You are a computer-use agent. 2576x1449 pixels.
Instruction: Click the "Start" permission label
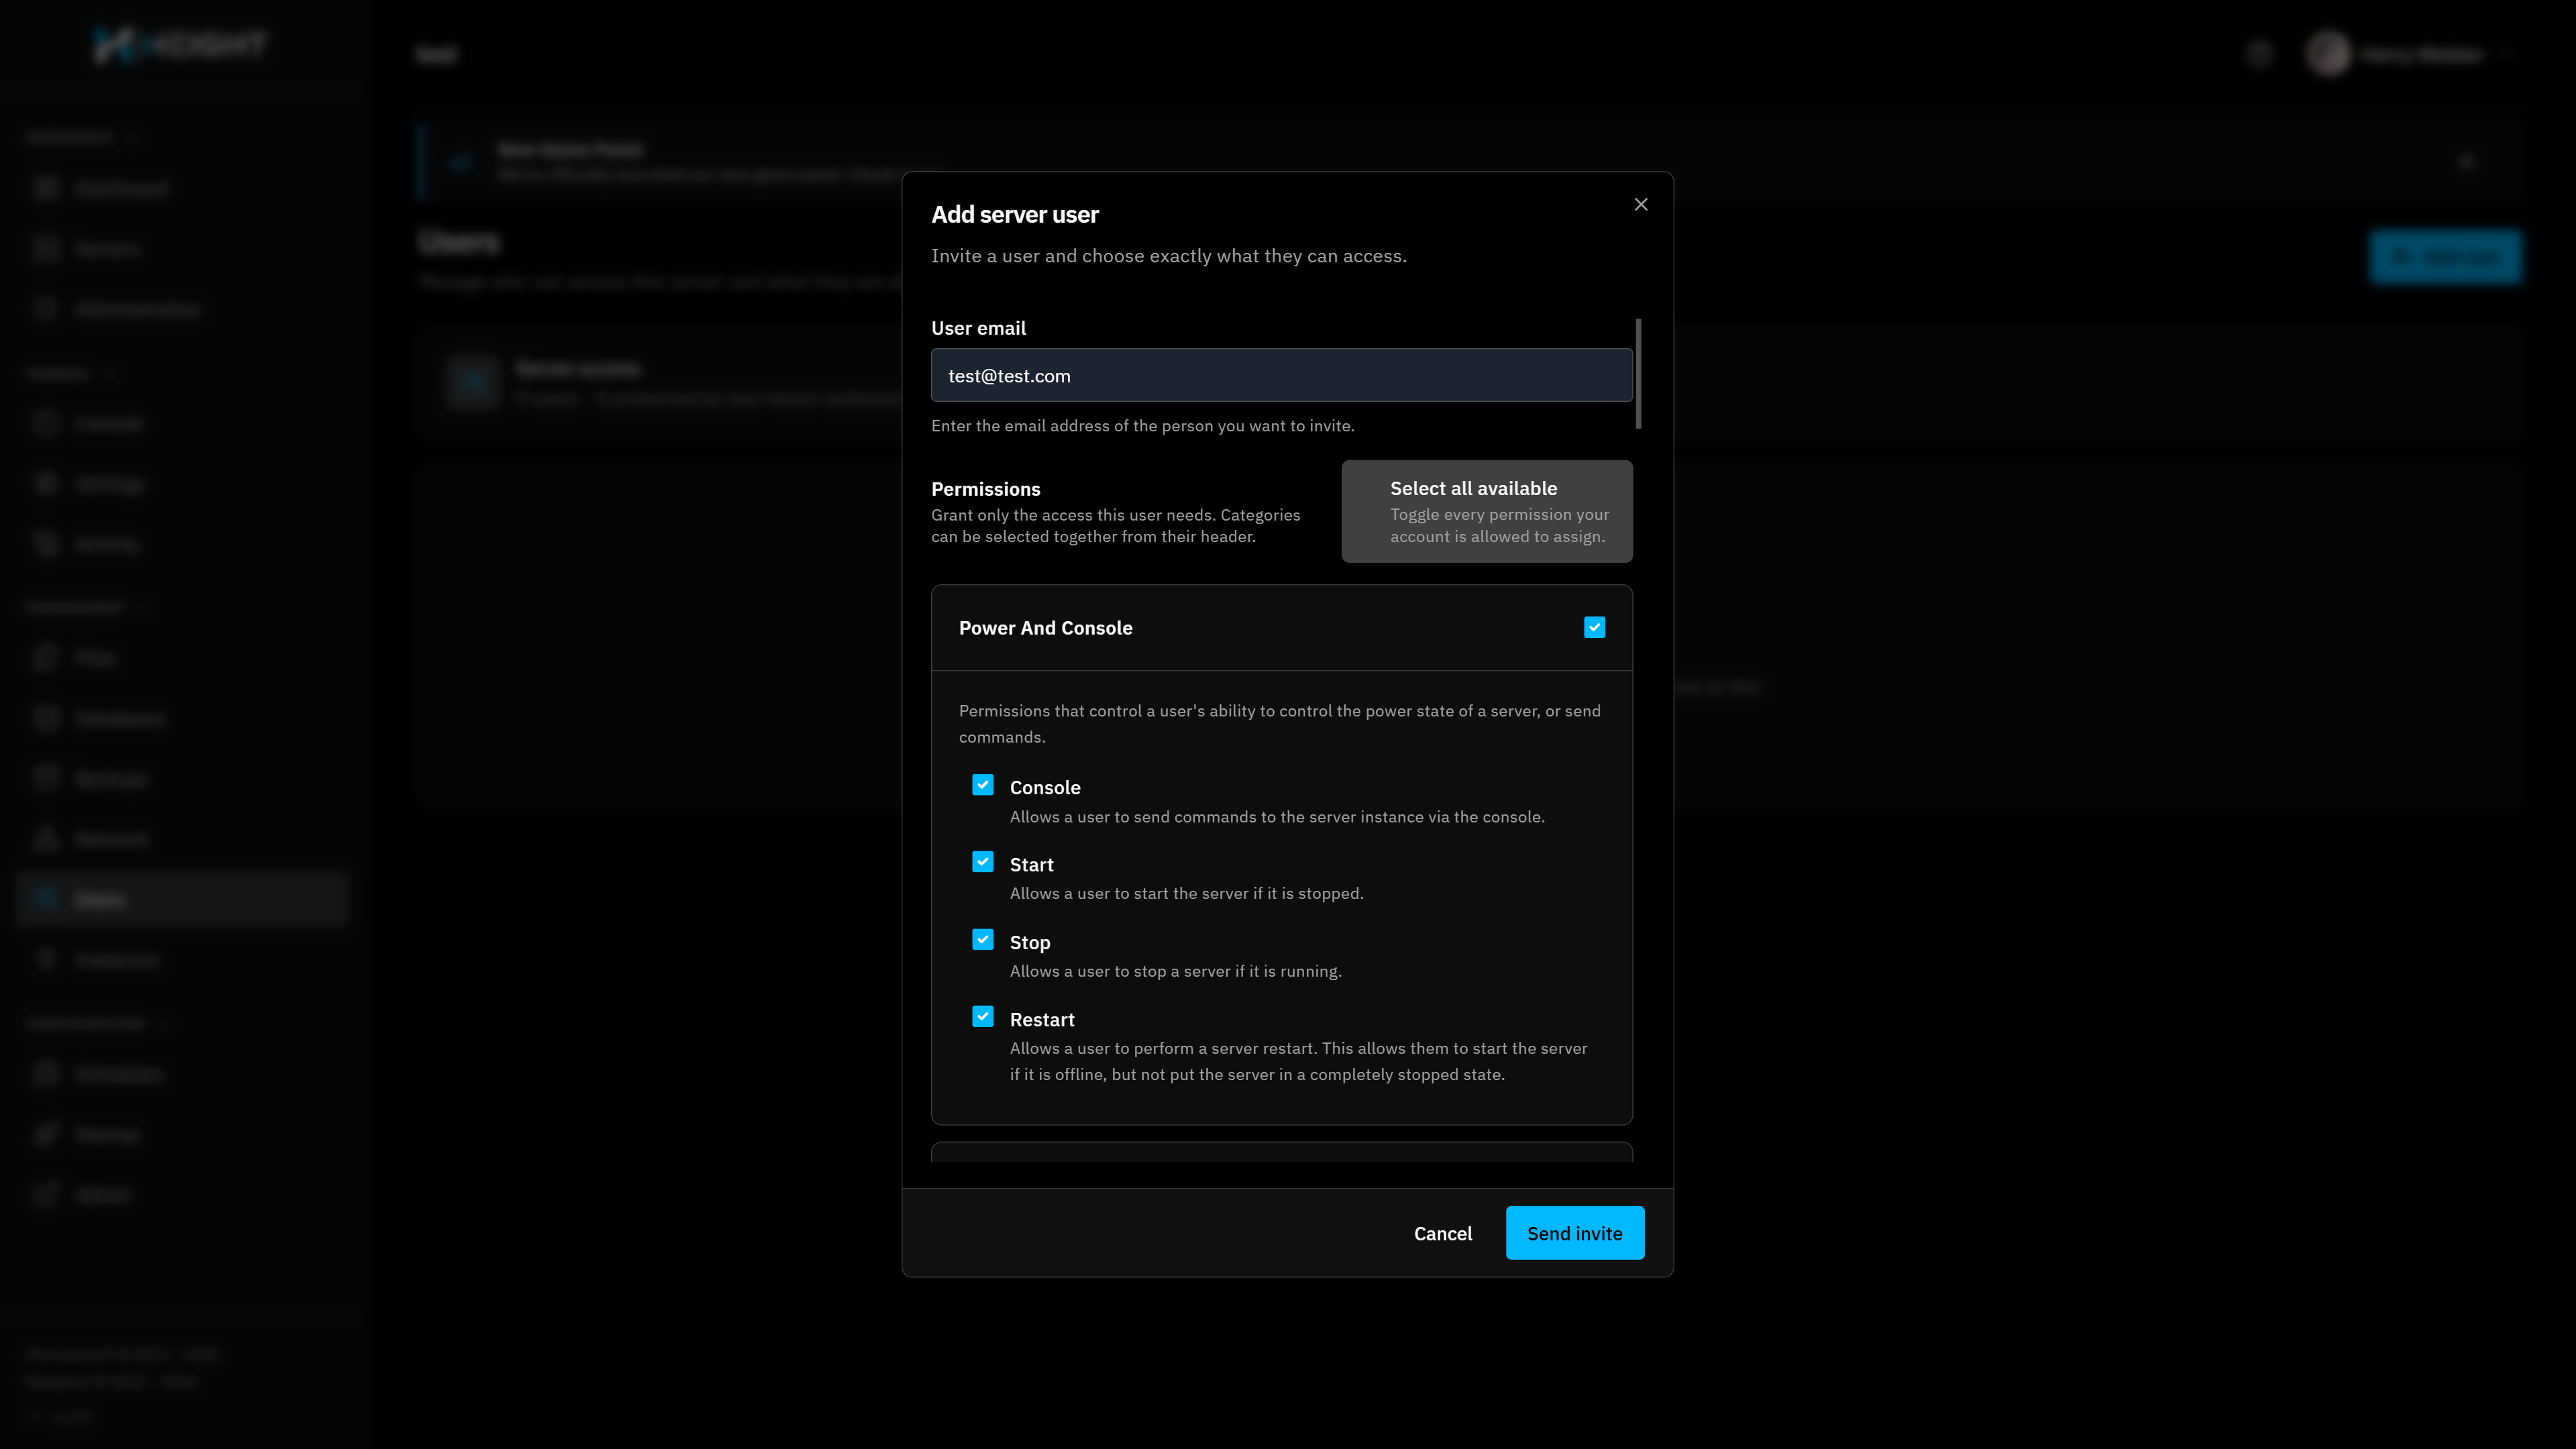coord(1031,865)
